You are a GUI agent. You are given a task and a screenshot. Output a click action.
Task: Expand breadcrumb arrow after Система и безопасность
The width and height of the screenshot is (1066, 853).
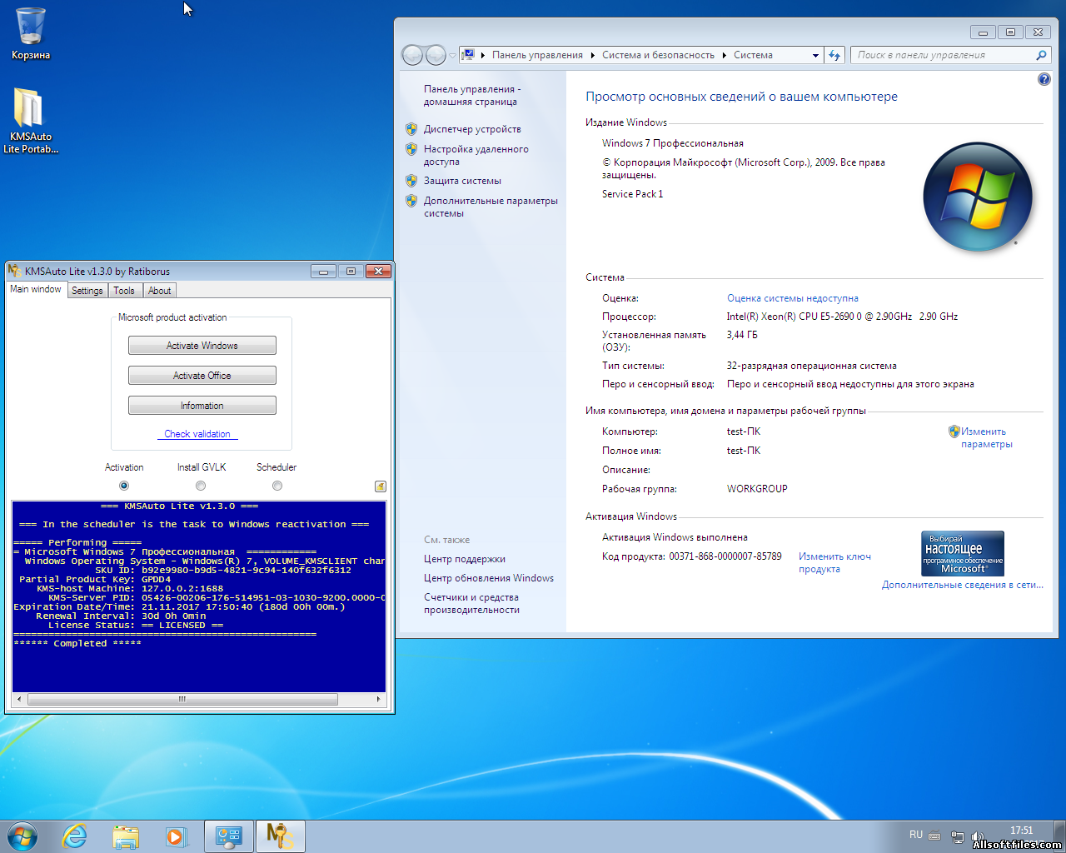(x=724, y=55)
